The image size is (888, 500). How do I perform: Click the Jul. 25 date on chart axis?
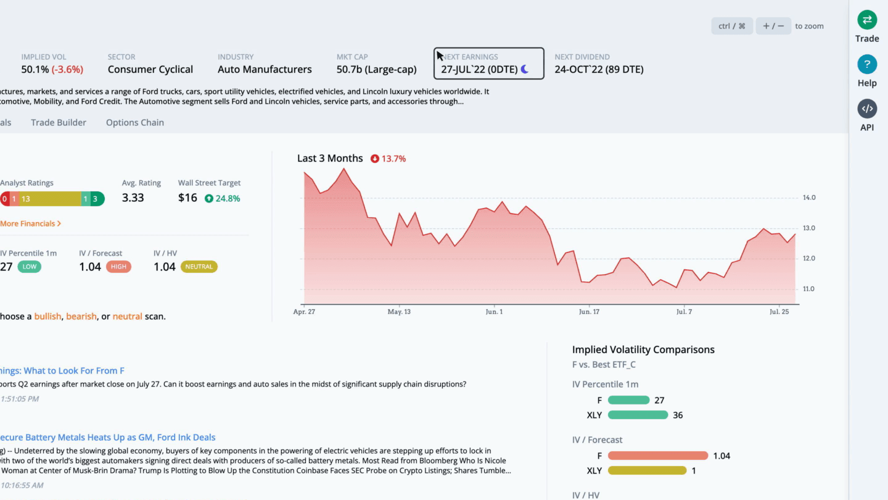[779, 312]
